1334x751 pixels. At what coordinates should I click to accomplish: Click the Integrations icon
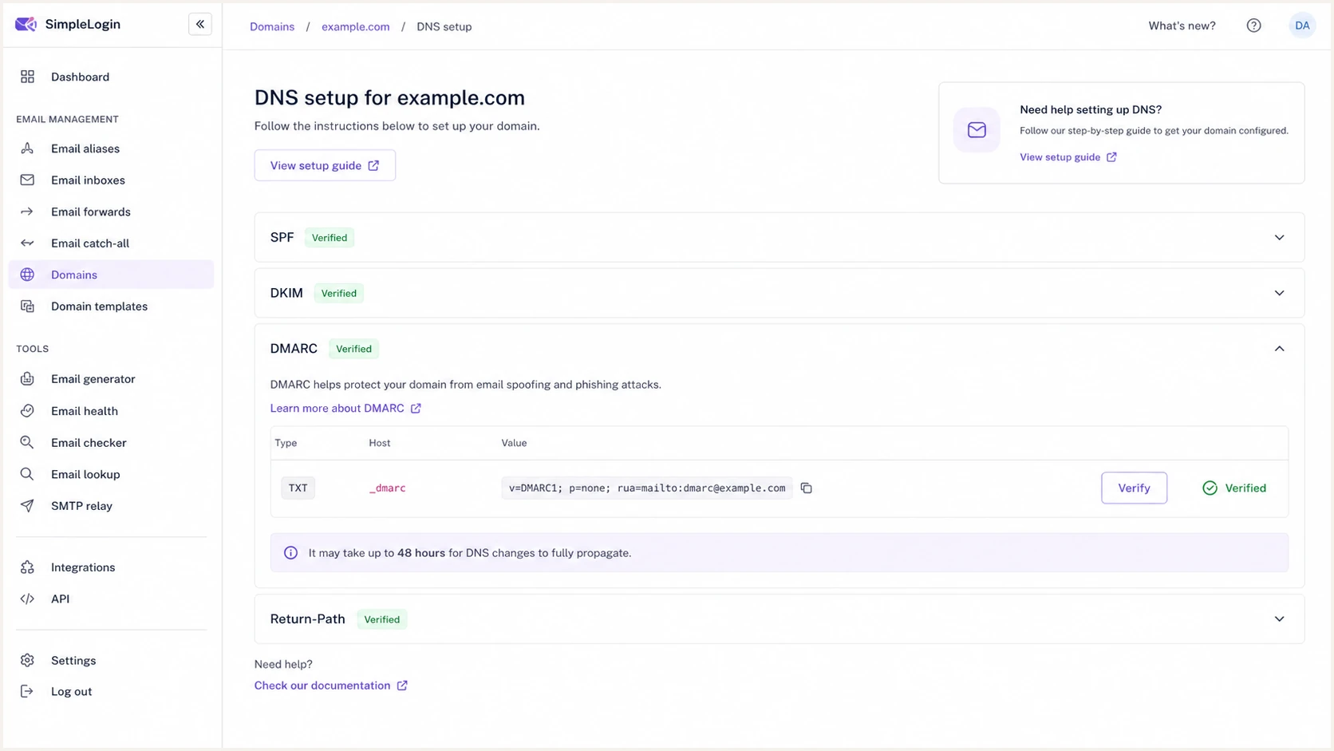click(x=27, y=567)
